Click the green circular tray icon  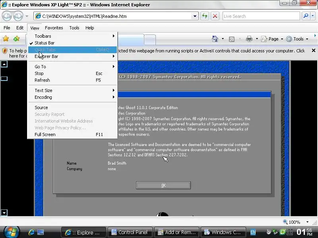[282, 232]
